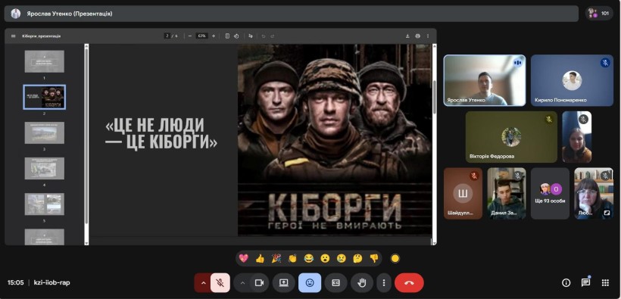This screenshot has width=621, height=299.
Task: Toggle the PDF viewer sidebar menu icon
Action: point(13,36)
